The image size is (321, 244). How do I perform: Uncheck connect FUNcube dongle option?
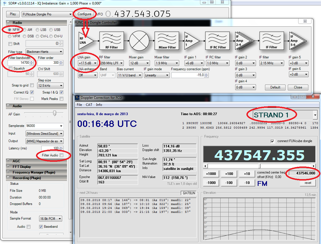pyautogui.click(x=272, y=141)
